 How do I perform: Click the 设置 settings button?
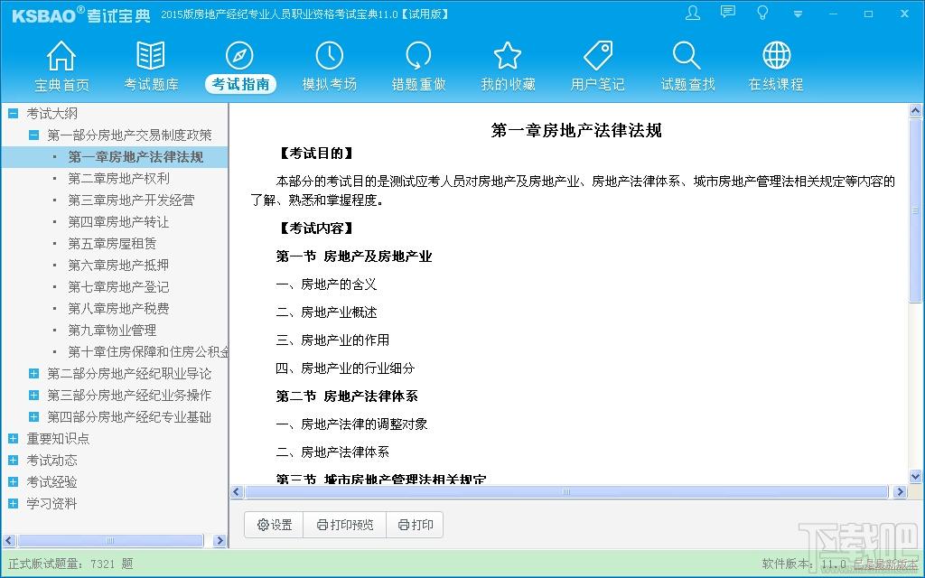click(275, 525)
